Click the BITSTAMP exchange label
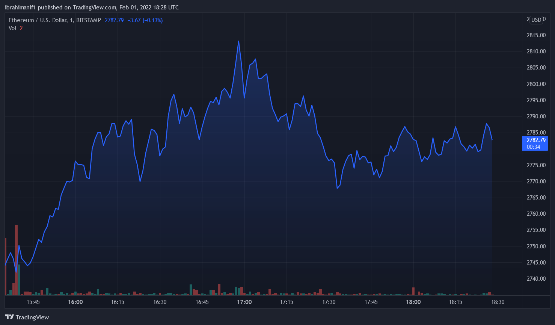This screenshot has width=555, height=325. click(88, 20)
